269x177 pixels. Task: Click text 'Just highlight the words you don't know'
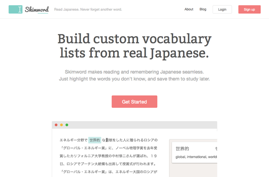(102, 79)
